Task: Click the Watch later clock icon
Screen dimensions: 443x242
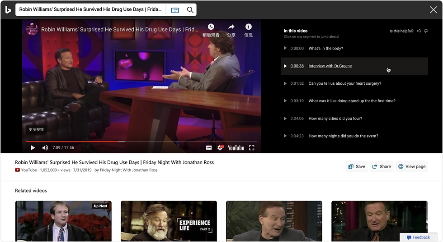Action: click(x=211, y=27)
